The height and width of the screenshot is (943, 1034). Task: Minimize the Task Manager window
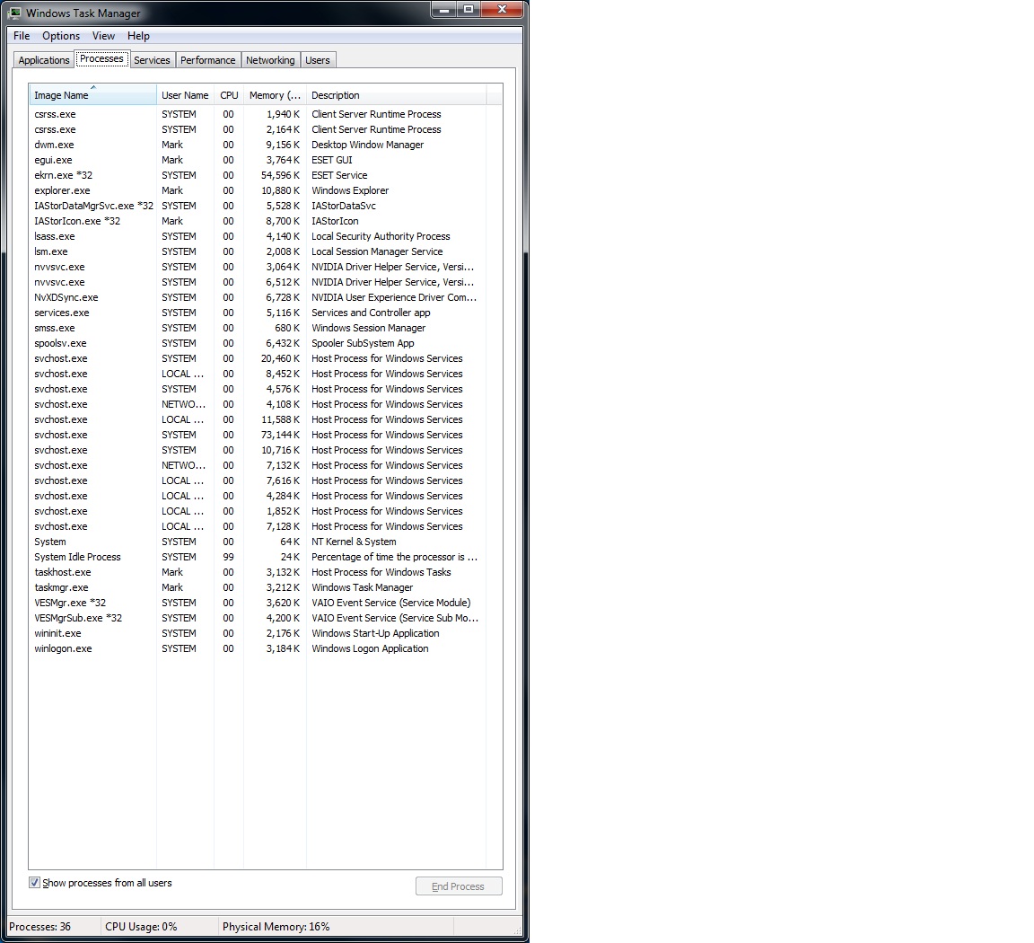444,10
